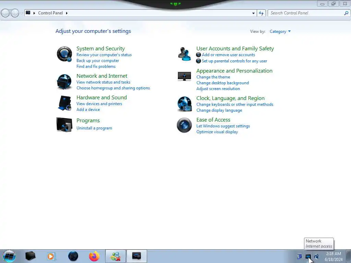Launch the media player taskbar icon
This screenshot has width=351, height=263.
pos(51,256)
